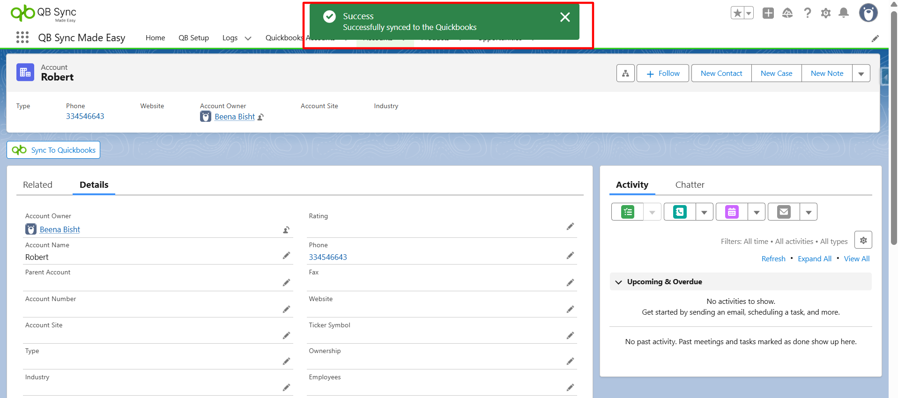Switch to the Related tab
Viewport: 898px width, 398px height.
coord(37,185)
